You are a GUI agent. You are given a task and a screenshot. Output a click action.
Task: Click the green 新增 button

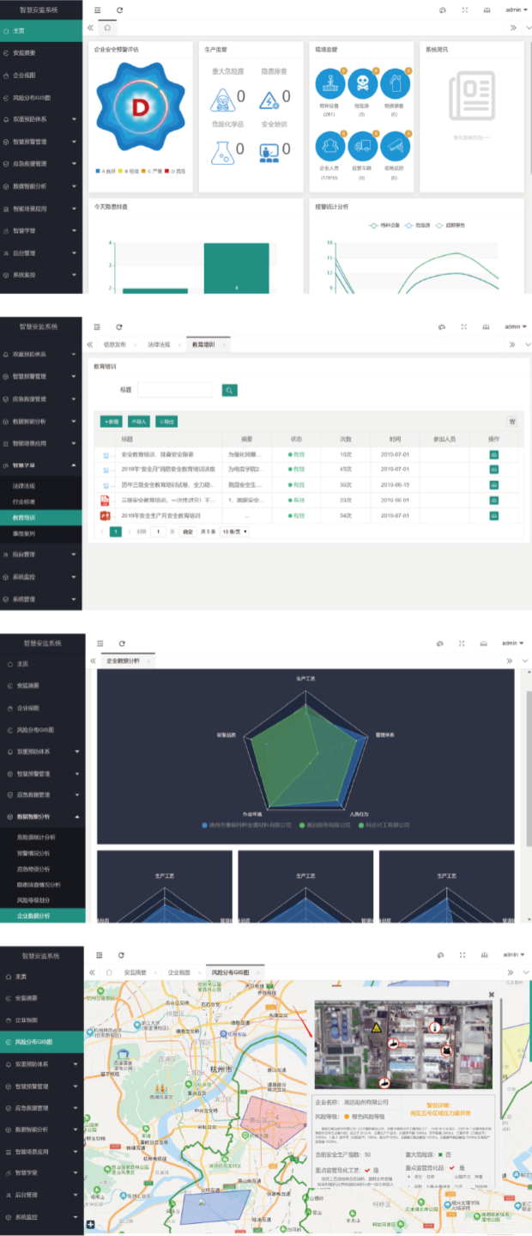112,422
